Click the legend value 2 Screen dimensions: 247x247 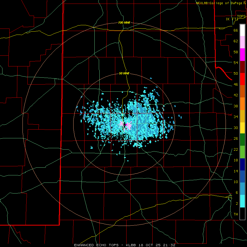[x=237, y=203]
